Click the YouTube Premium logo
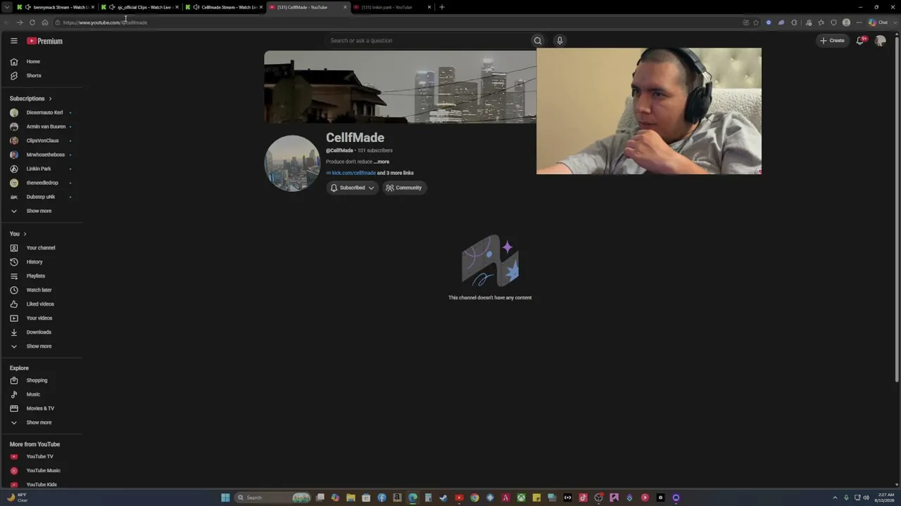Viewport: 901px width, 506px height. pyautogui.click(x=45, y=41)
